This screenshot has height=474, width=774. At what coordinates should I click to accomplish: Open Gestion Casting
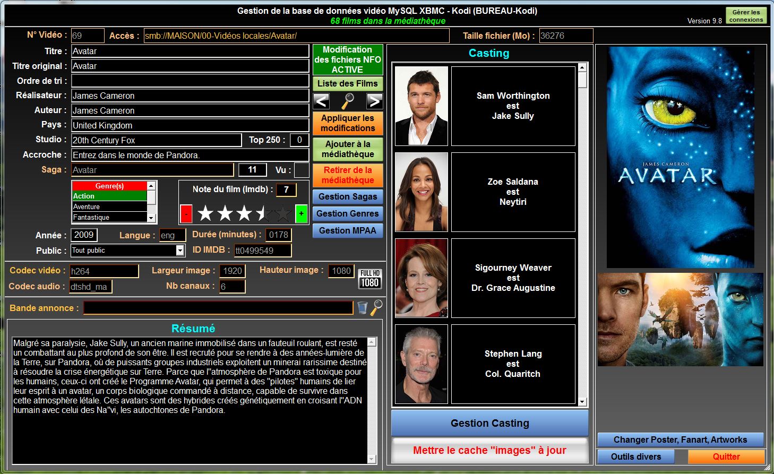pos(489,423)
